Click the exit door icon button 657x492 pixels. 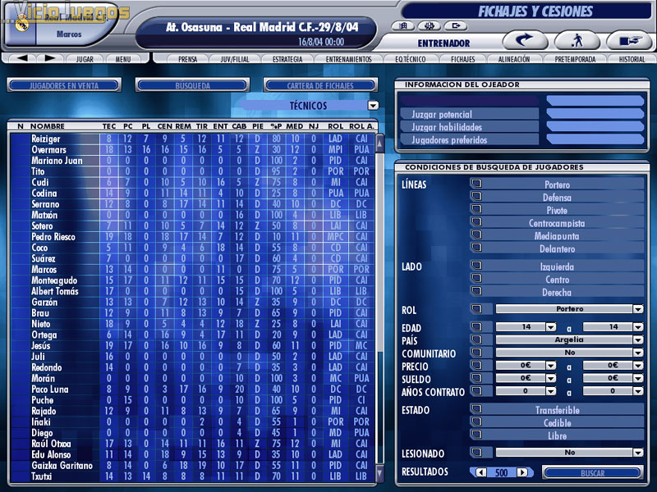point(456,26)
